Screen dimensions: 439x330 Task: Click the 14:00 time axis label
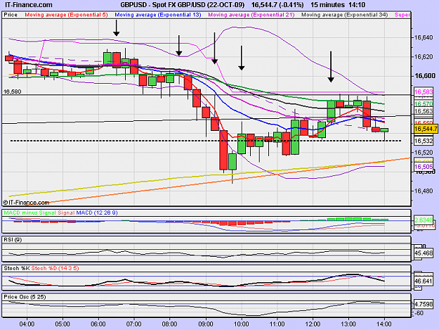point(384,324)
